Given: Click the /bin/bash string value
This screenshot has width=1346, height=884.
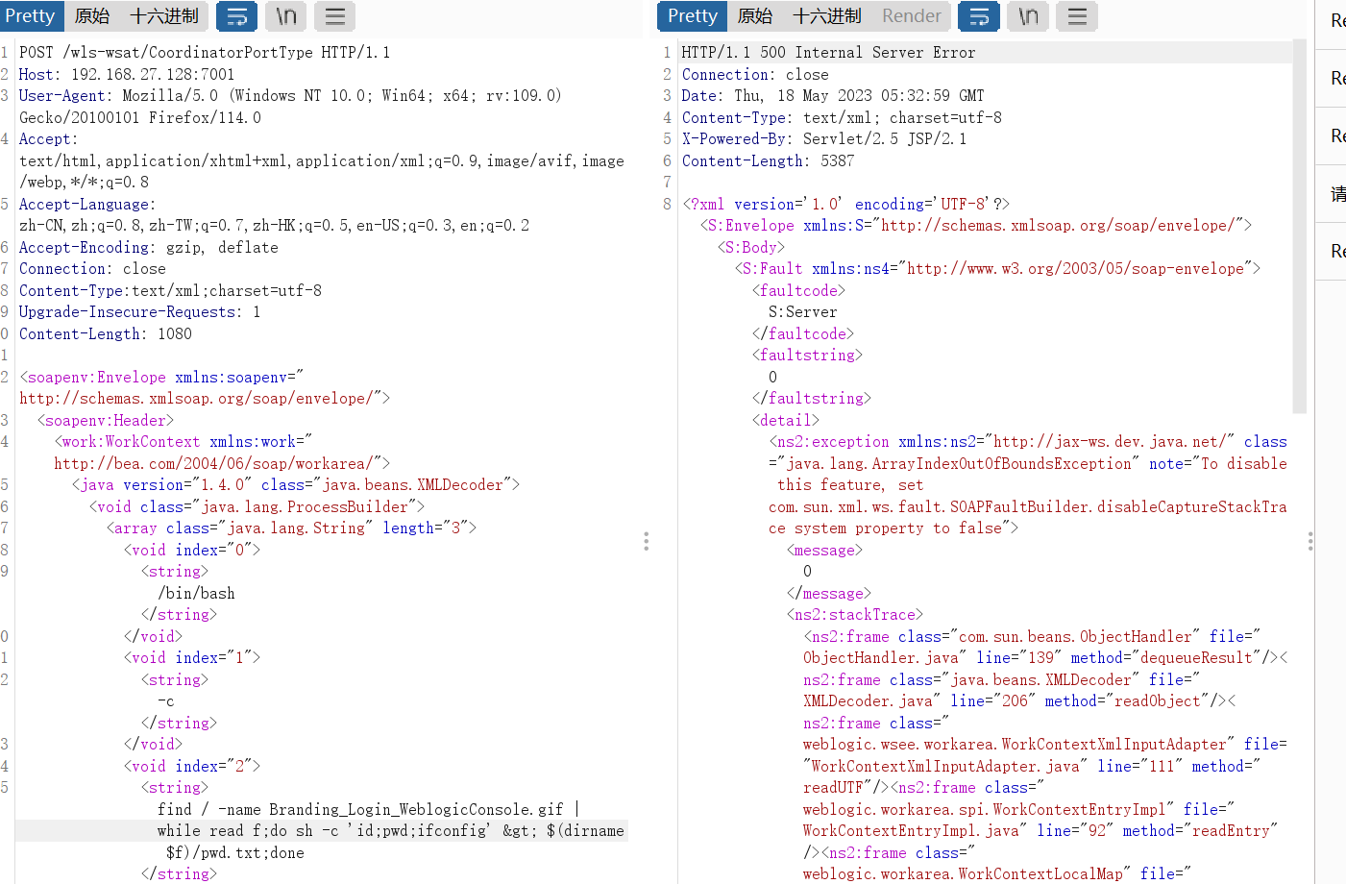Looking at the screenshot, I should (x=196, y=594).
